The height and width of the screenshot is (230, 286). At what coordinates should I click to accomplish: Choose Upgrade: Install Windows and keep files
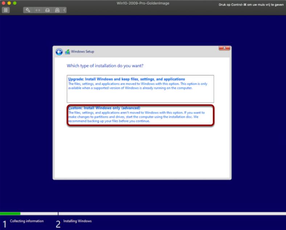(x=140, y=89)
